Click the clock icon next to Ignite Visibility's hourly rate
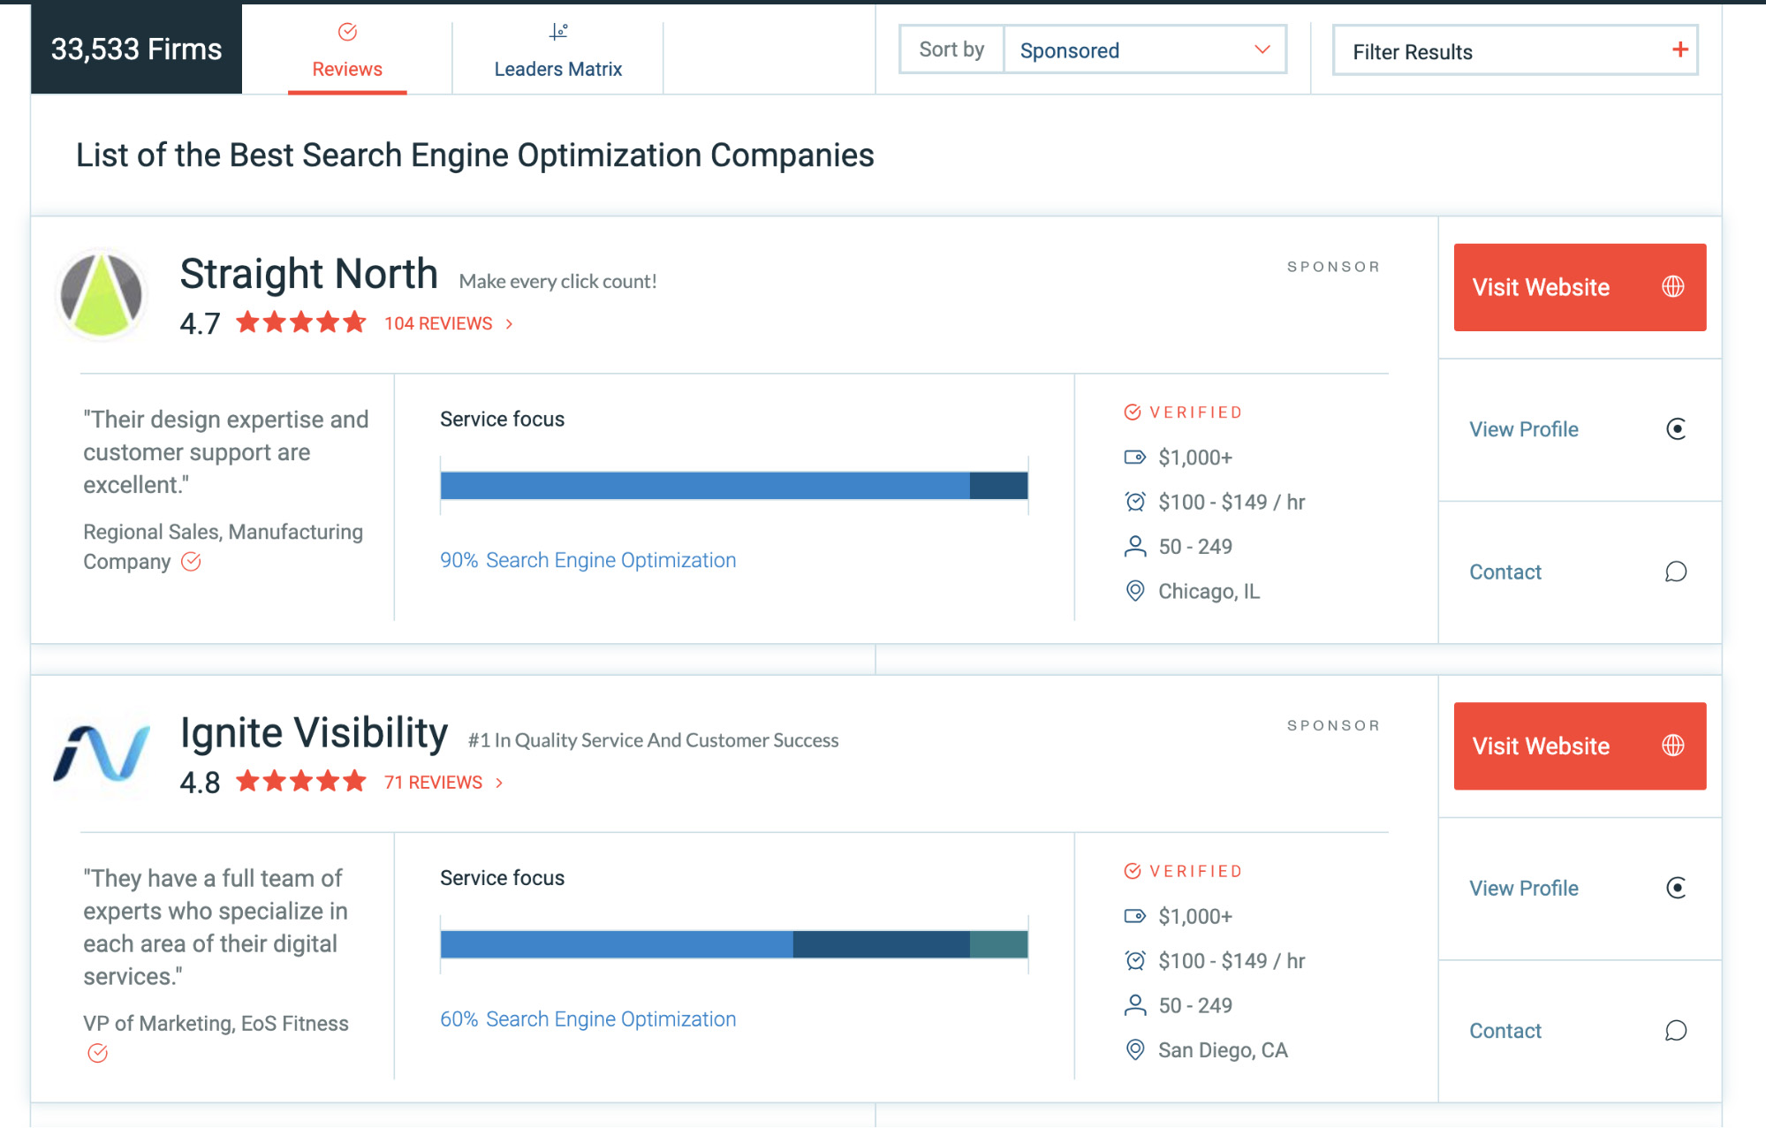This screenshot has width=1766, height=1128. [x=1135, y=960]
